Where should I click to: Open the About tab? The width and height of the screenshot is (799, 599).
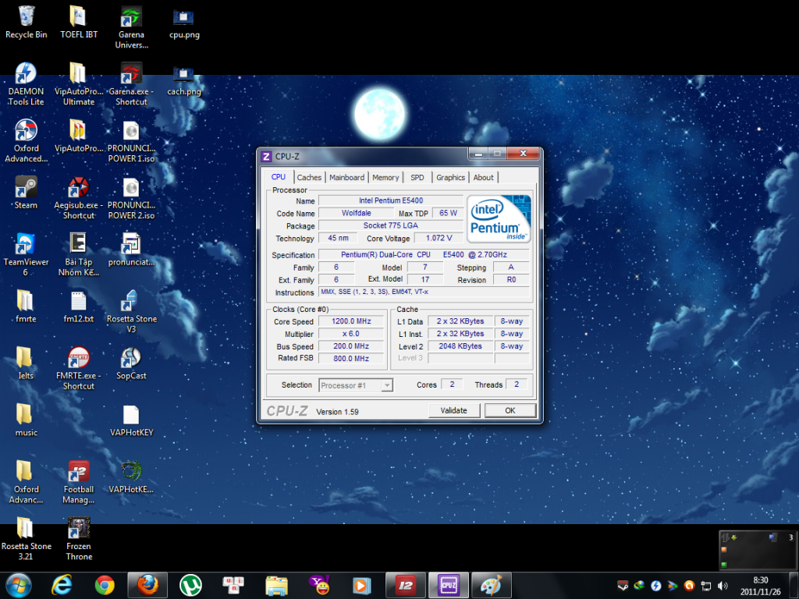pos(483,177)
